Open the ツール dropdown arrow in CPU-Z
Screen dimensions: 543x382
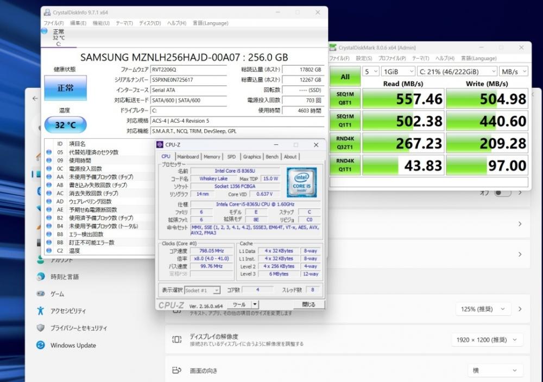255,304
